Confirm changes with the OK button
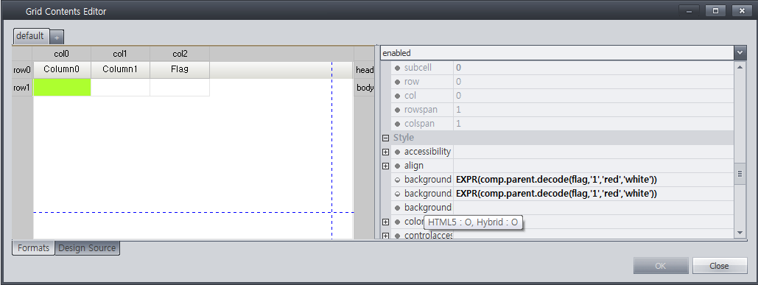This screenshot has height=285, width=758. coord(661,266)
